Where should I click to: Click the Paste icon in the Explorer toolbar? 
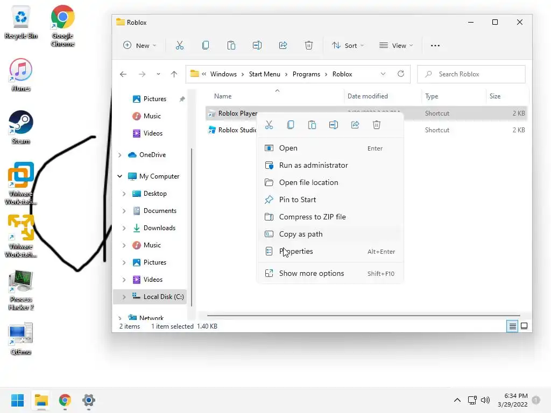tap(231, 45)
